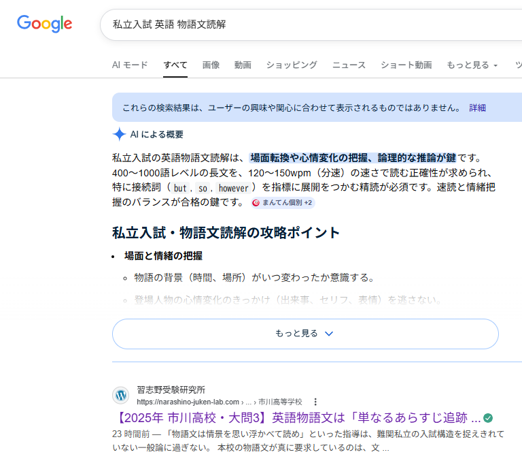This screenshot has width=522, height=463.
Task: Open the three-dot menu beside the result URL
Action: [315, 402]
